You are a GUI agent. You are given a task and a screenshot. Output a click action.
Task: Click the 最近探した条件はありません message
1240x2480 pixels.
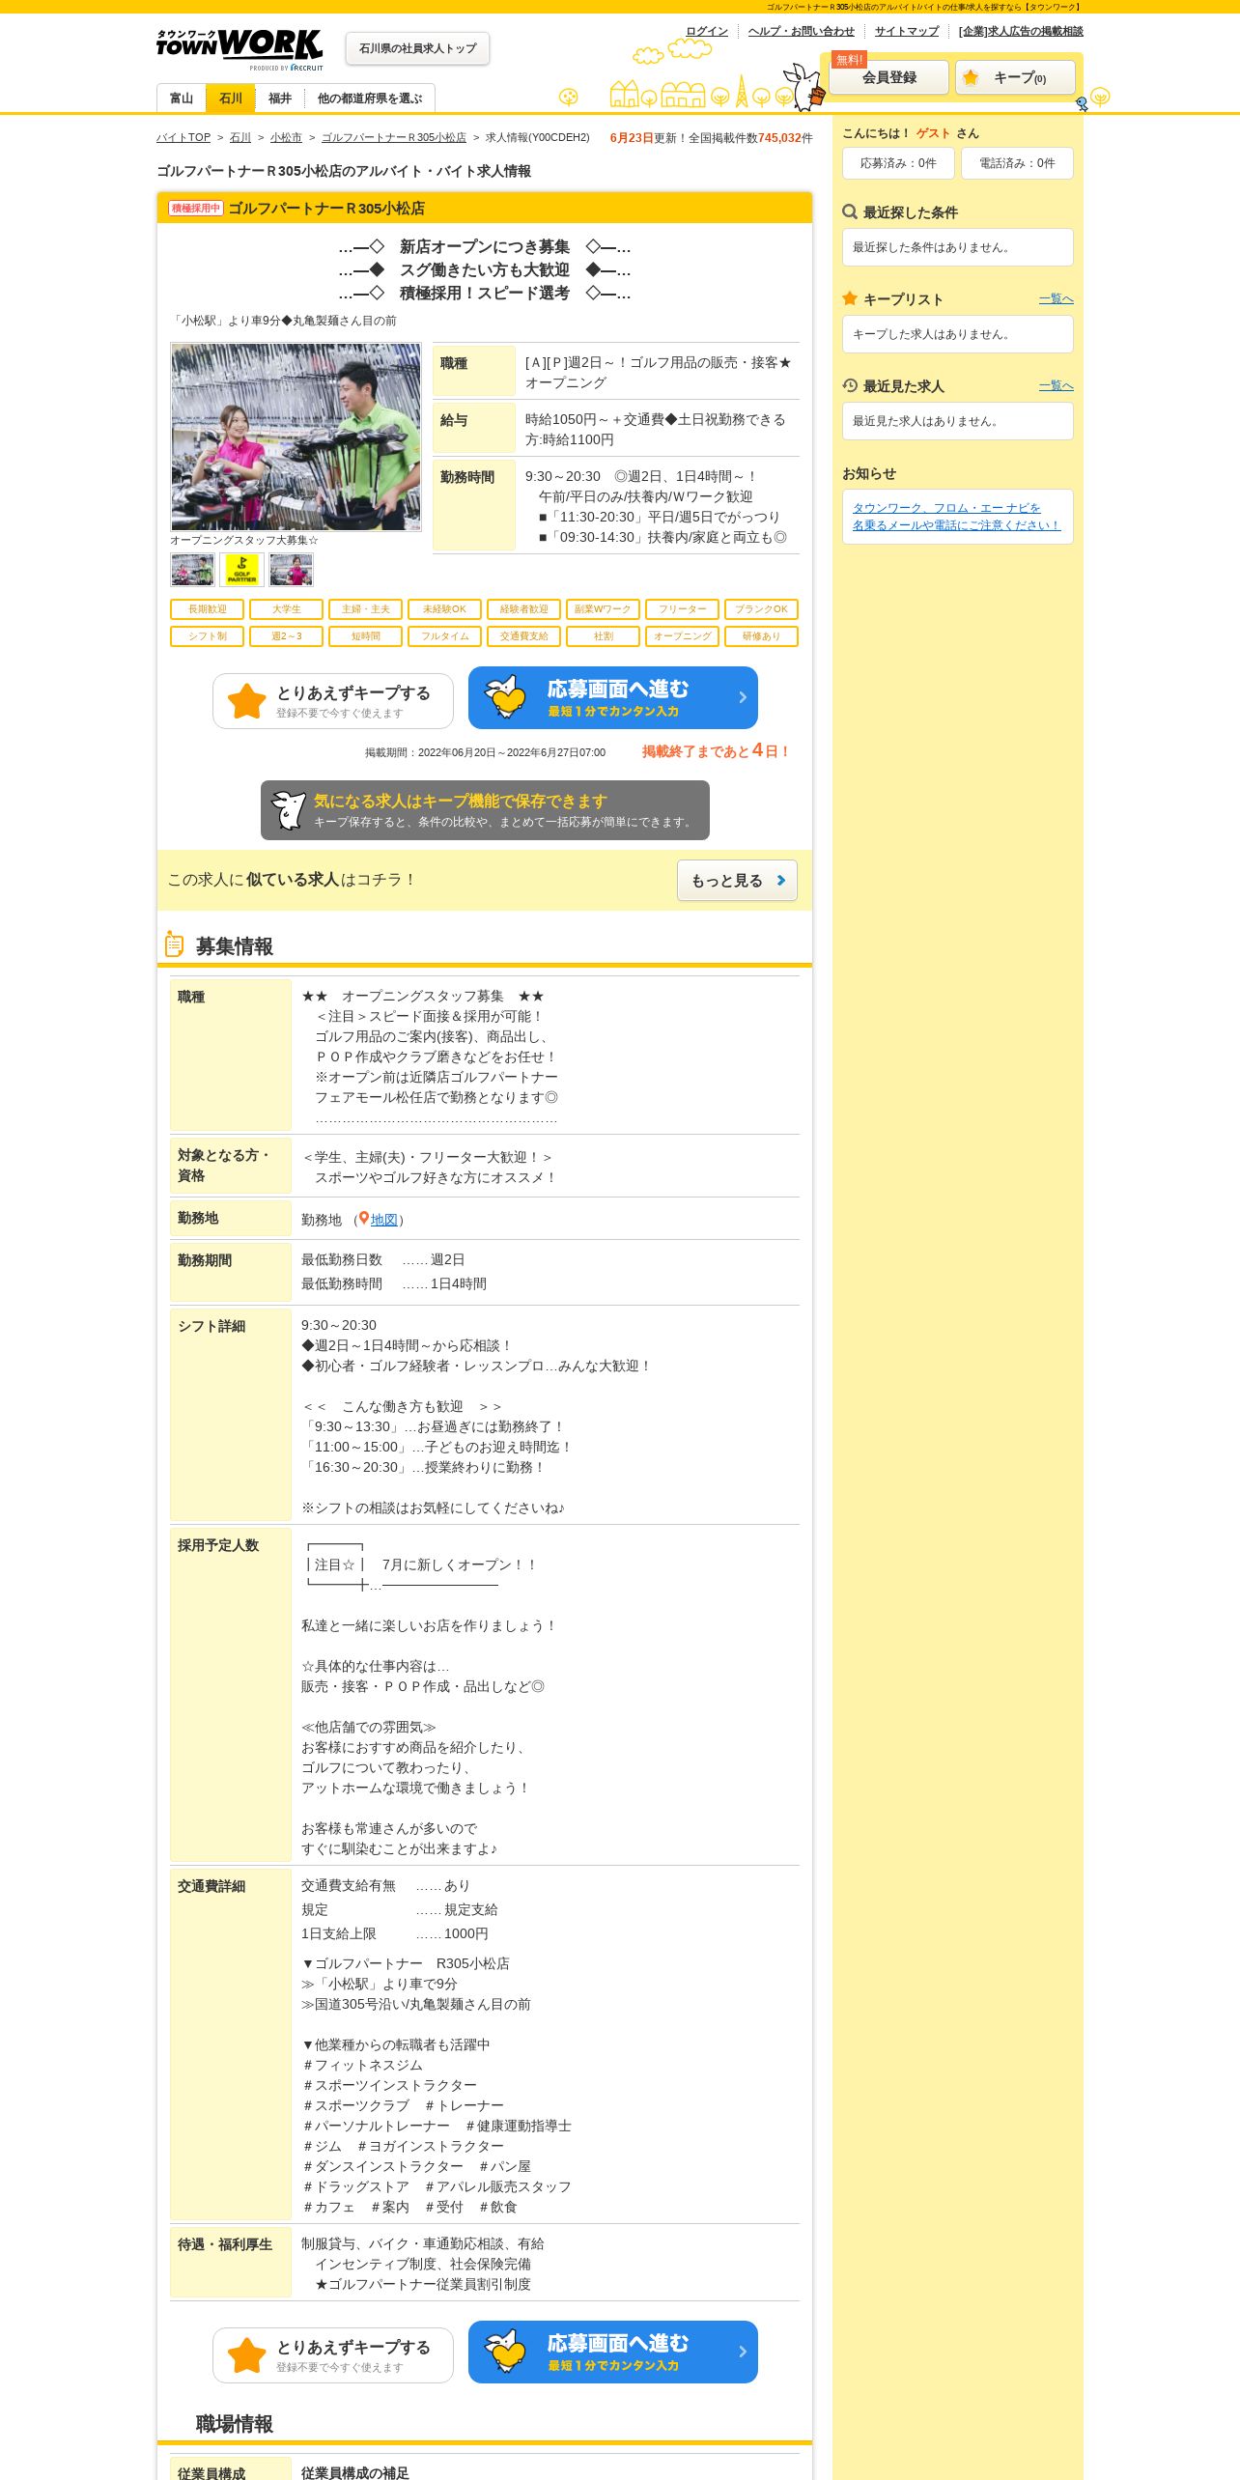pyautogui.click(x=934, y=247)
